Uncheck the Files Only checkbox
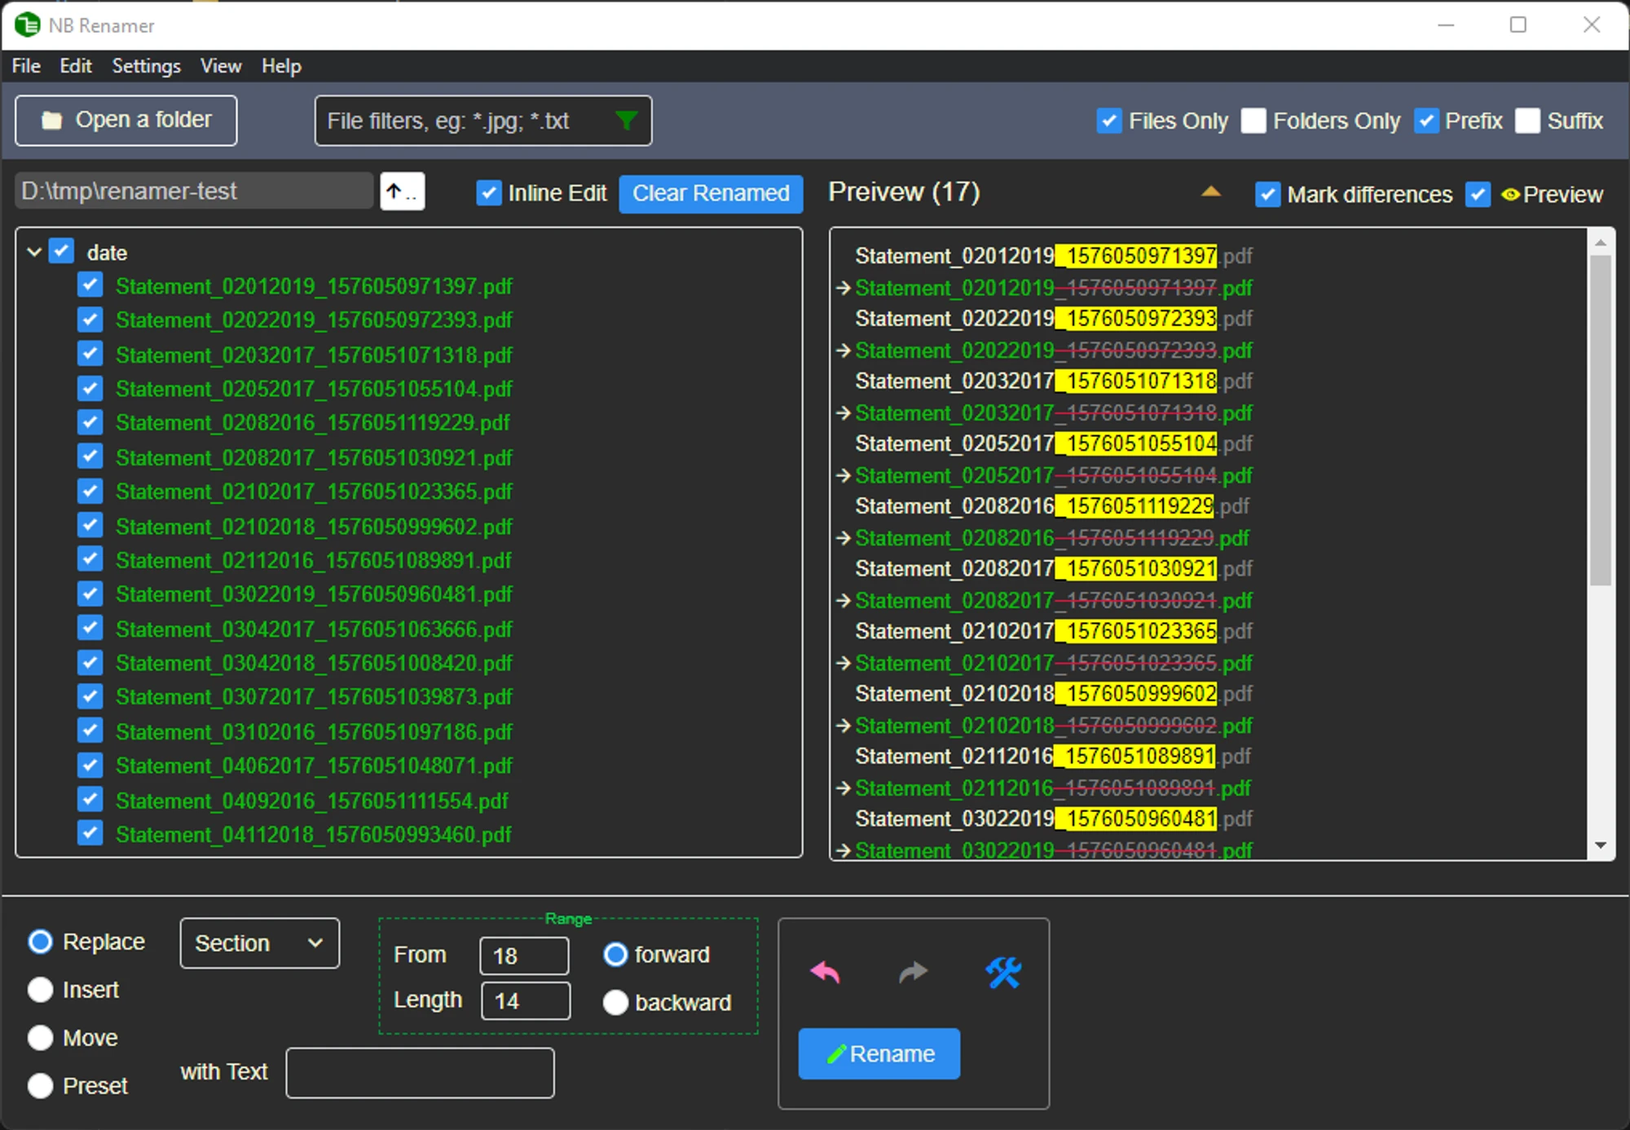Image resolution: width=1630 pixels, height=1130 pixels. 1109,121
